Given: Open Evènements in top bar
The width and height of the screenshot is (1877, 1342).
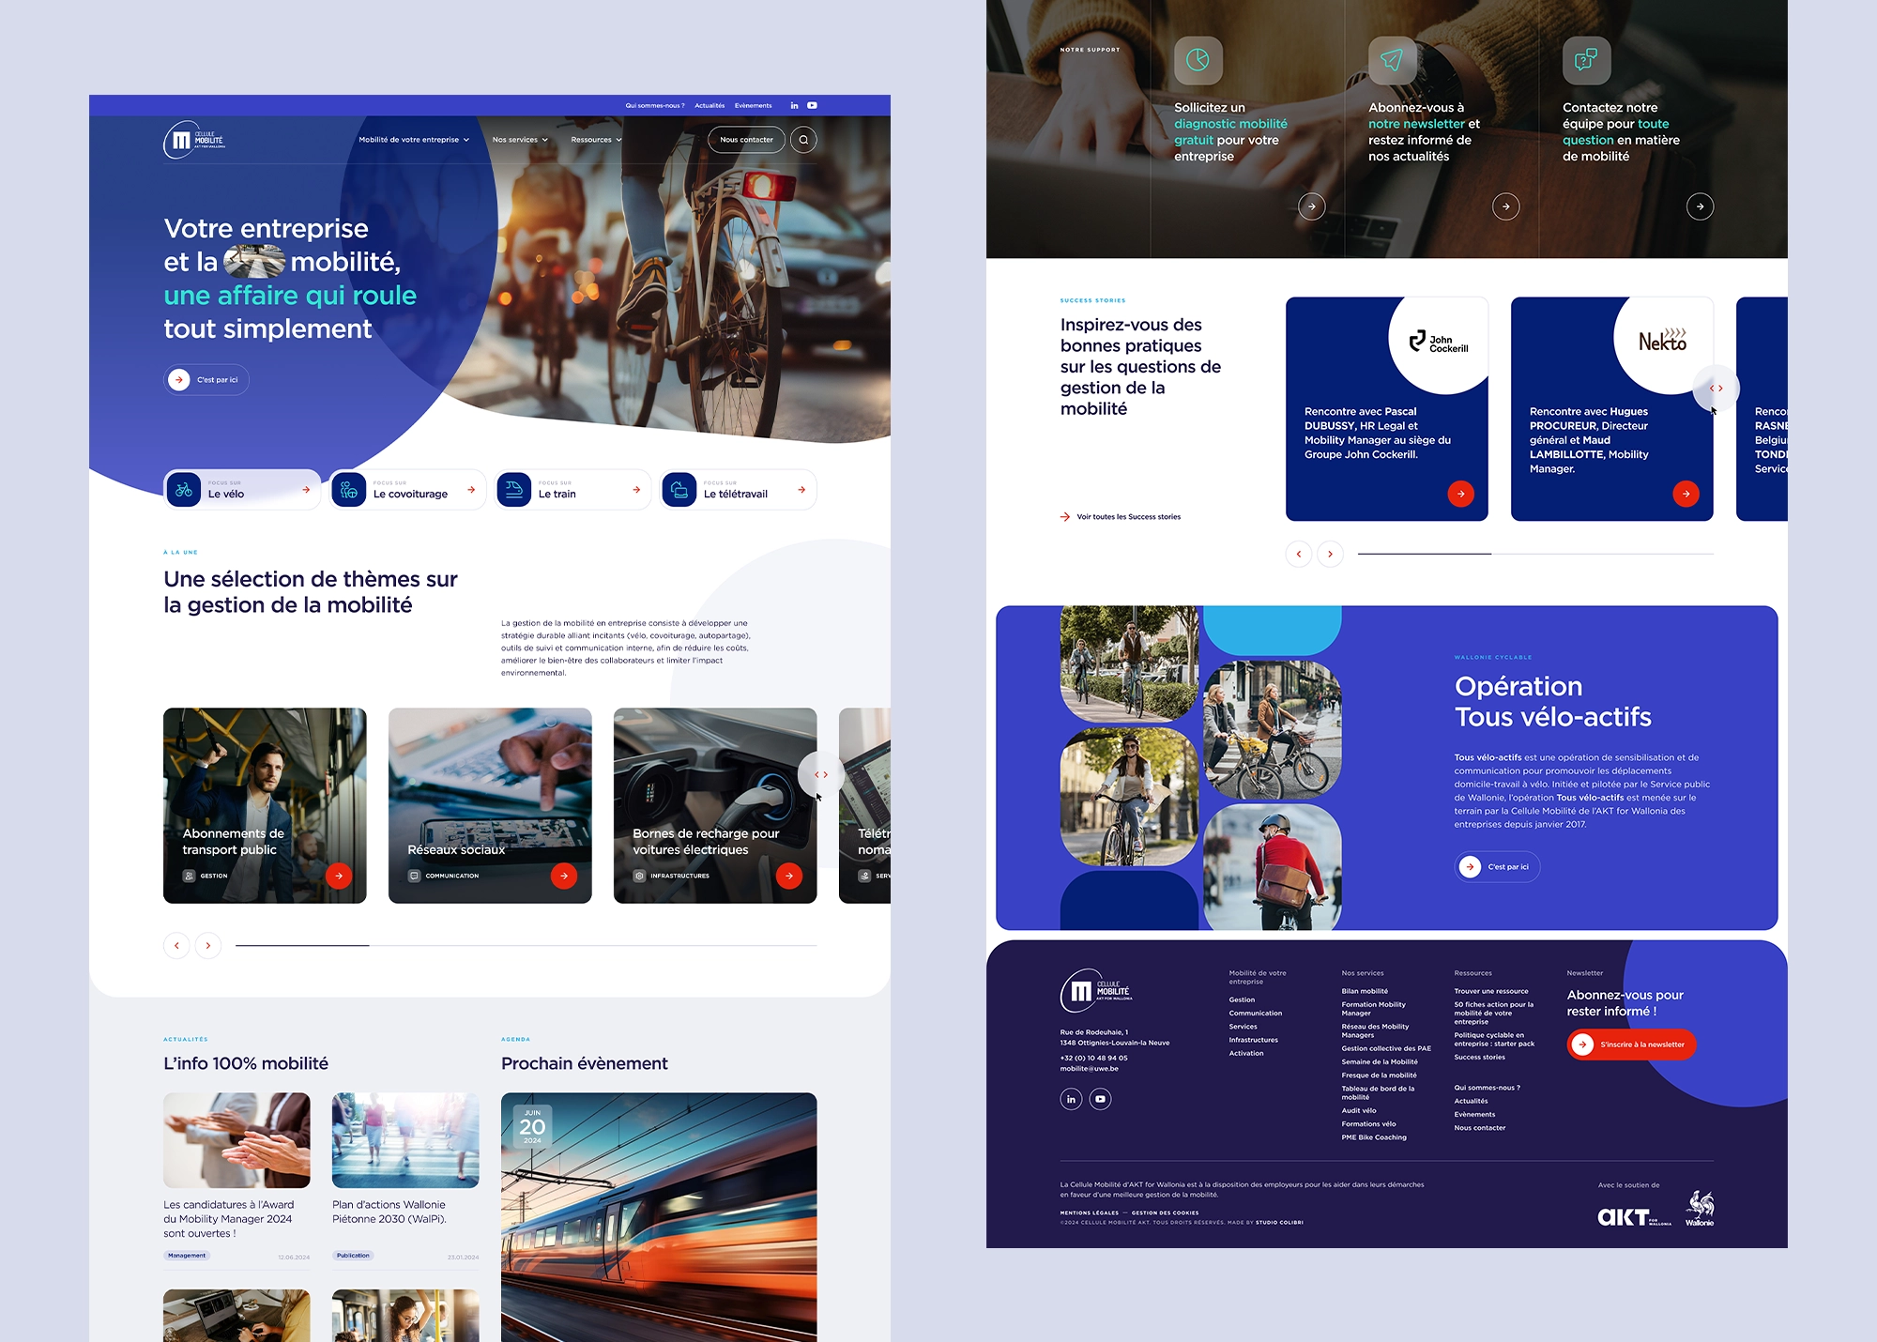Looking at the screenshot, I should point(754,105).
